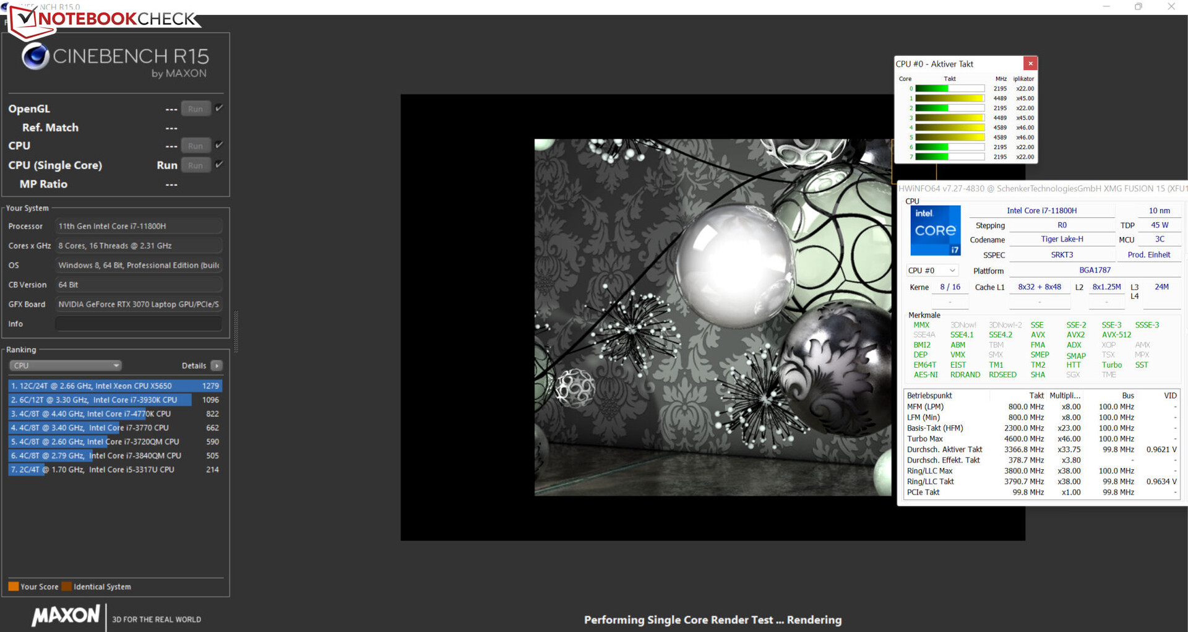Click the '10 nm' process value
The image size is (1188, 632).
[x=1160, y=210]
